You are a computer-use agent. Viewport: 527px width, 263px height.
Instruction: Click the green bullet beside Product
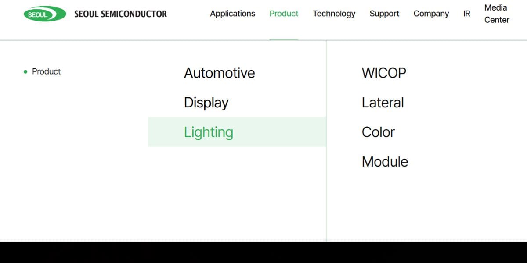tap(25, 71)
